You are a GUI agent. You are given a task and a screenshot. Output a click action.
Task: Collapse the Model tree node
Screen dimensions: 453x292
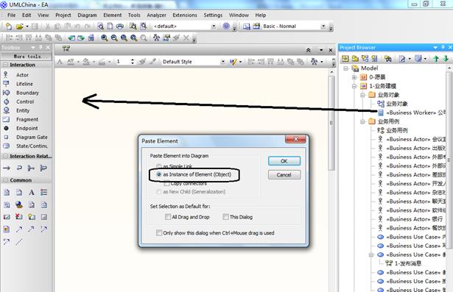(x=345, y=68)
